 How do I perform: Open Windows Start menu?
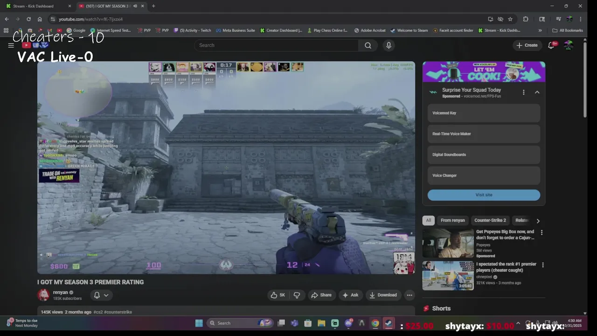[x=199, y=323]
